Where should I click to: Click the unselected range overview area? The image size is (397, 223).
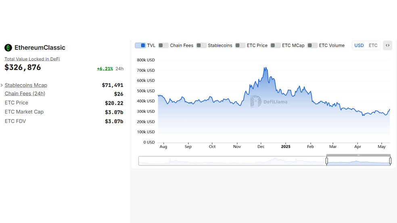point(232,161)
